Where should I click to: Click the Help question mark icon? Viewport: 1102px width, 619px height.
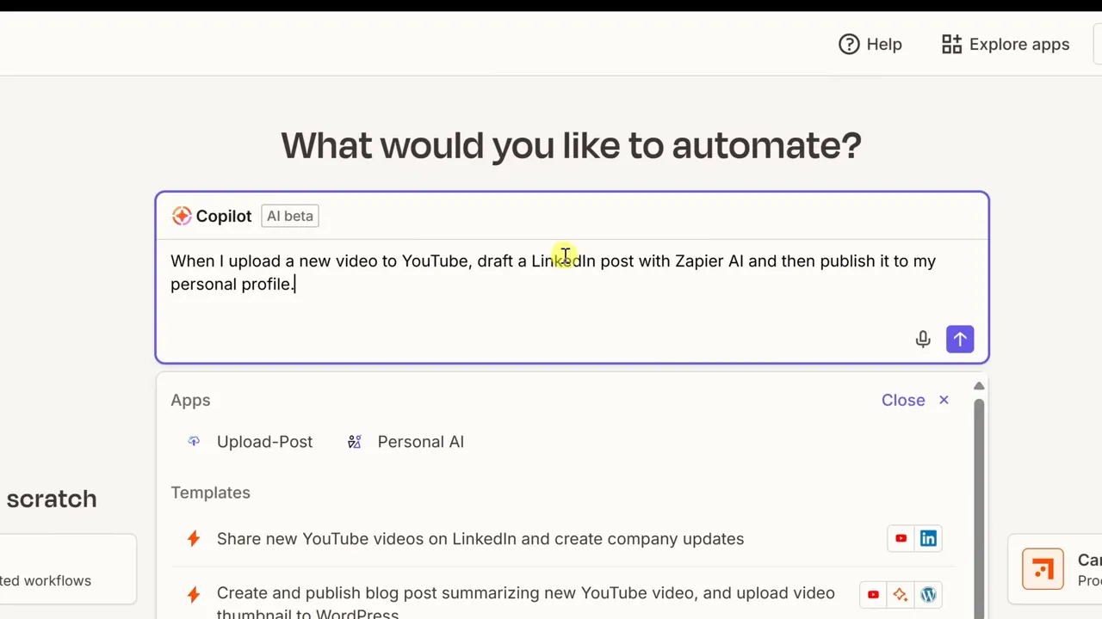click(849, 44)
